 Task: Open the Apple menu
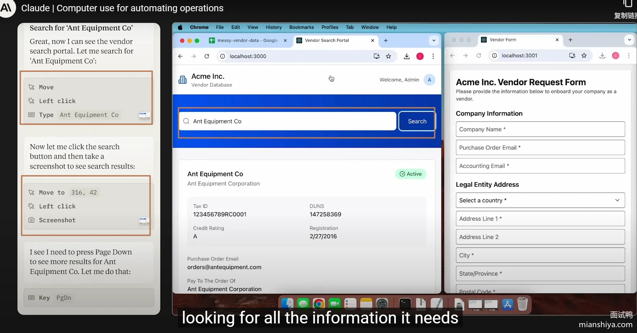point(180,27)
